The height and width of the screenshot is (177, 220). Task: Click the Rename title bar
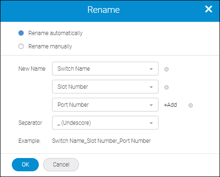[110, 11]
